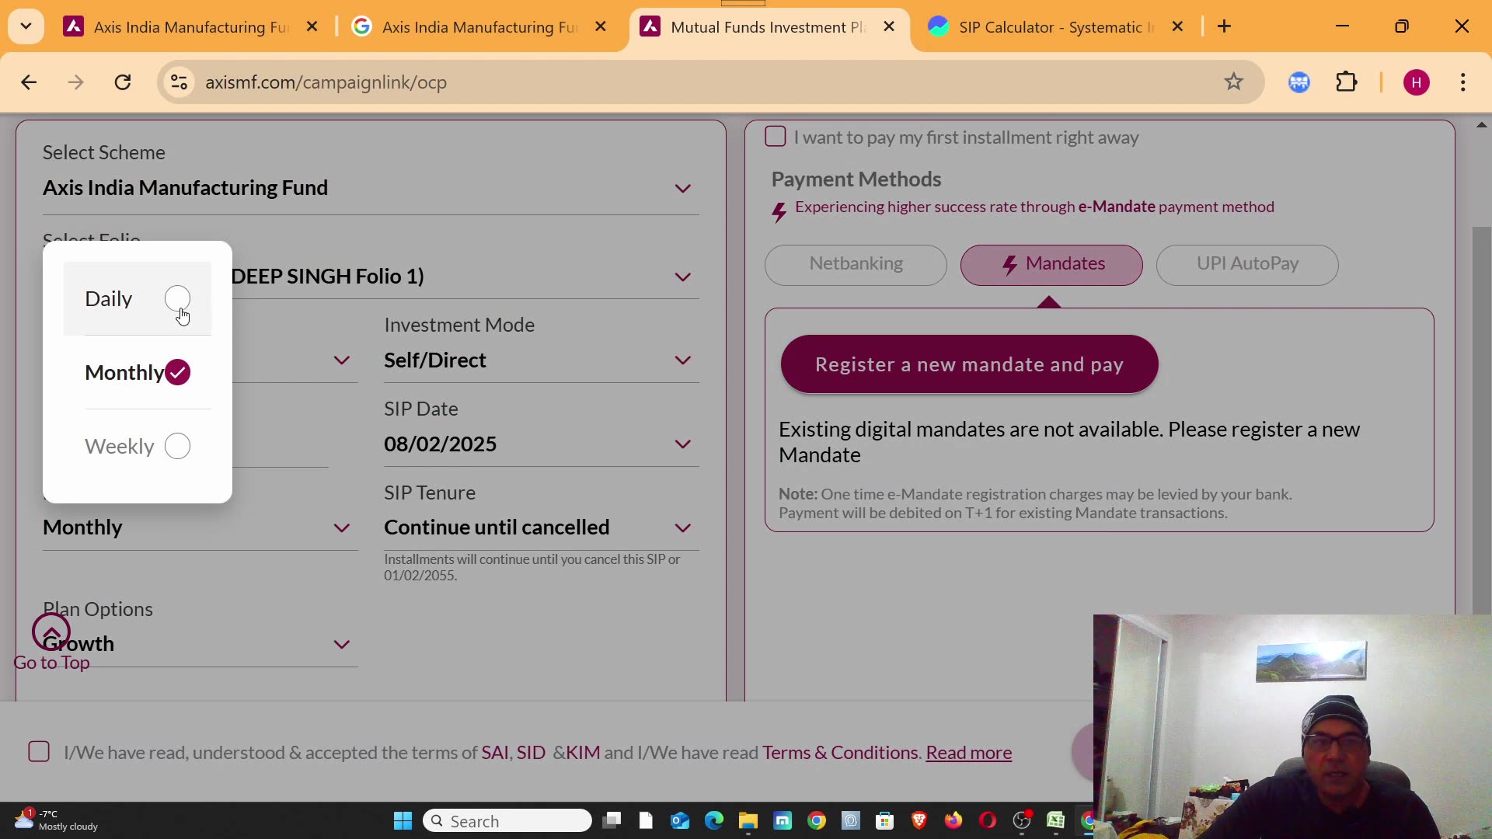Open the Read more link

968,752
